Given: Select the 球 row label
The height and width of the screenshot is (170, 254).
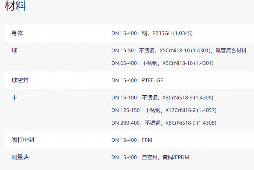Looking at the screenshot, I should pyautogui.click(x=14, y=50).
